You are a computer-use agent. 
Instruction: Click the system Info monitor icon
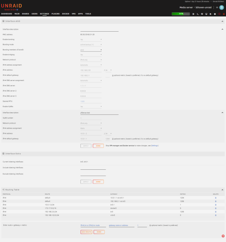[206, 14]
